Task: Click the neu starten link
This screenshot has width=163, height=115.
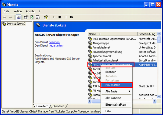Action: pyautogui.click(x=56, y=46)
